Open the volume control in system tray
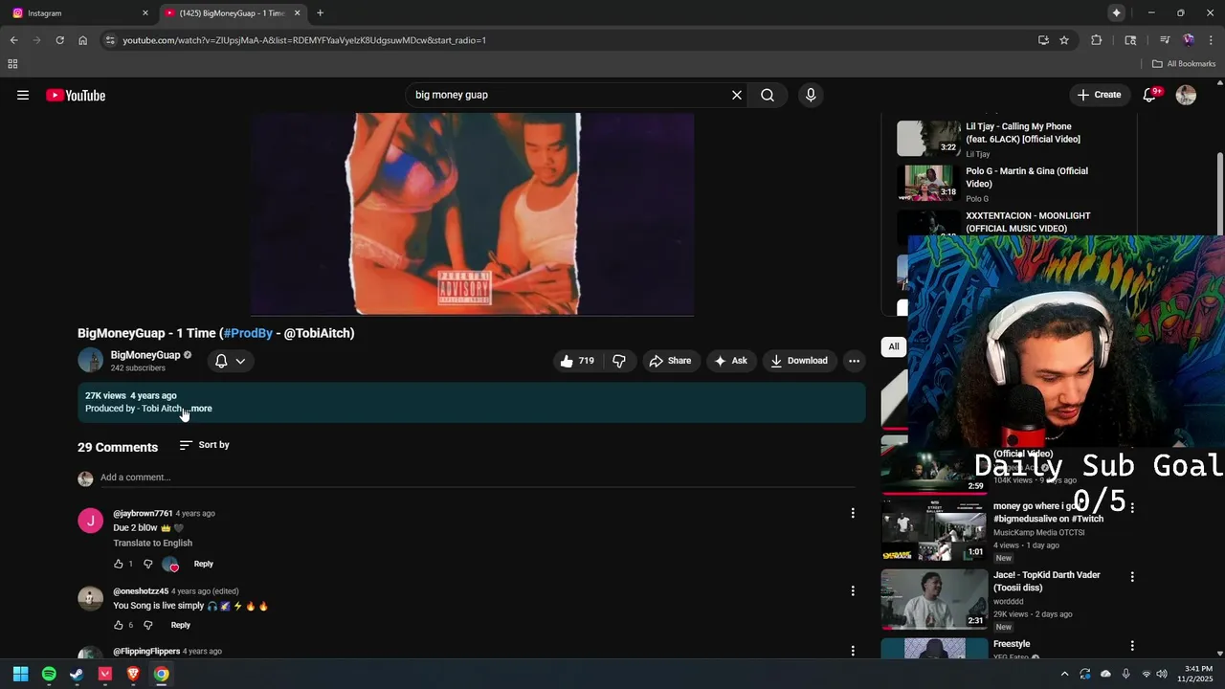The image size is (1225, 689). tap(1162, 674)
